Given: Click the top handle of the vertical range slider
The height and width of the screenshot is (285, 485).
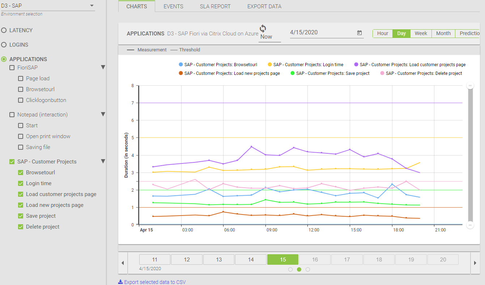Looking at the screenshot, I should 470,86.
